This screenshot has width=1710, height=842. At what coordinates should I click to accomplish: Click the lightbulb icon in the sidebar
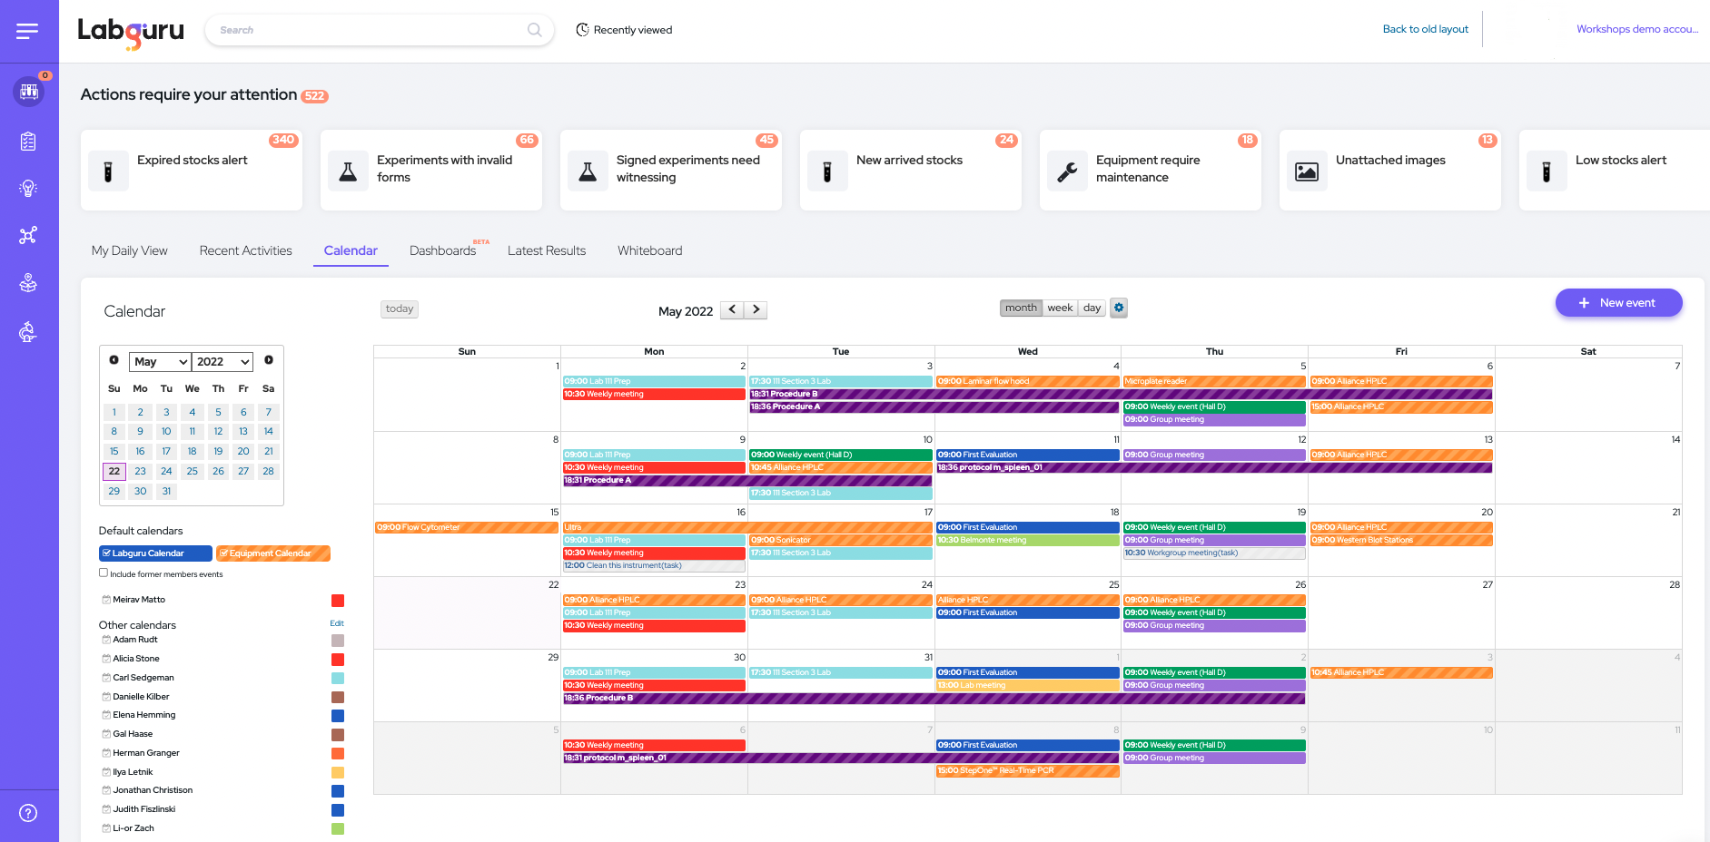pyautogui.click(x=28, y=189)
